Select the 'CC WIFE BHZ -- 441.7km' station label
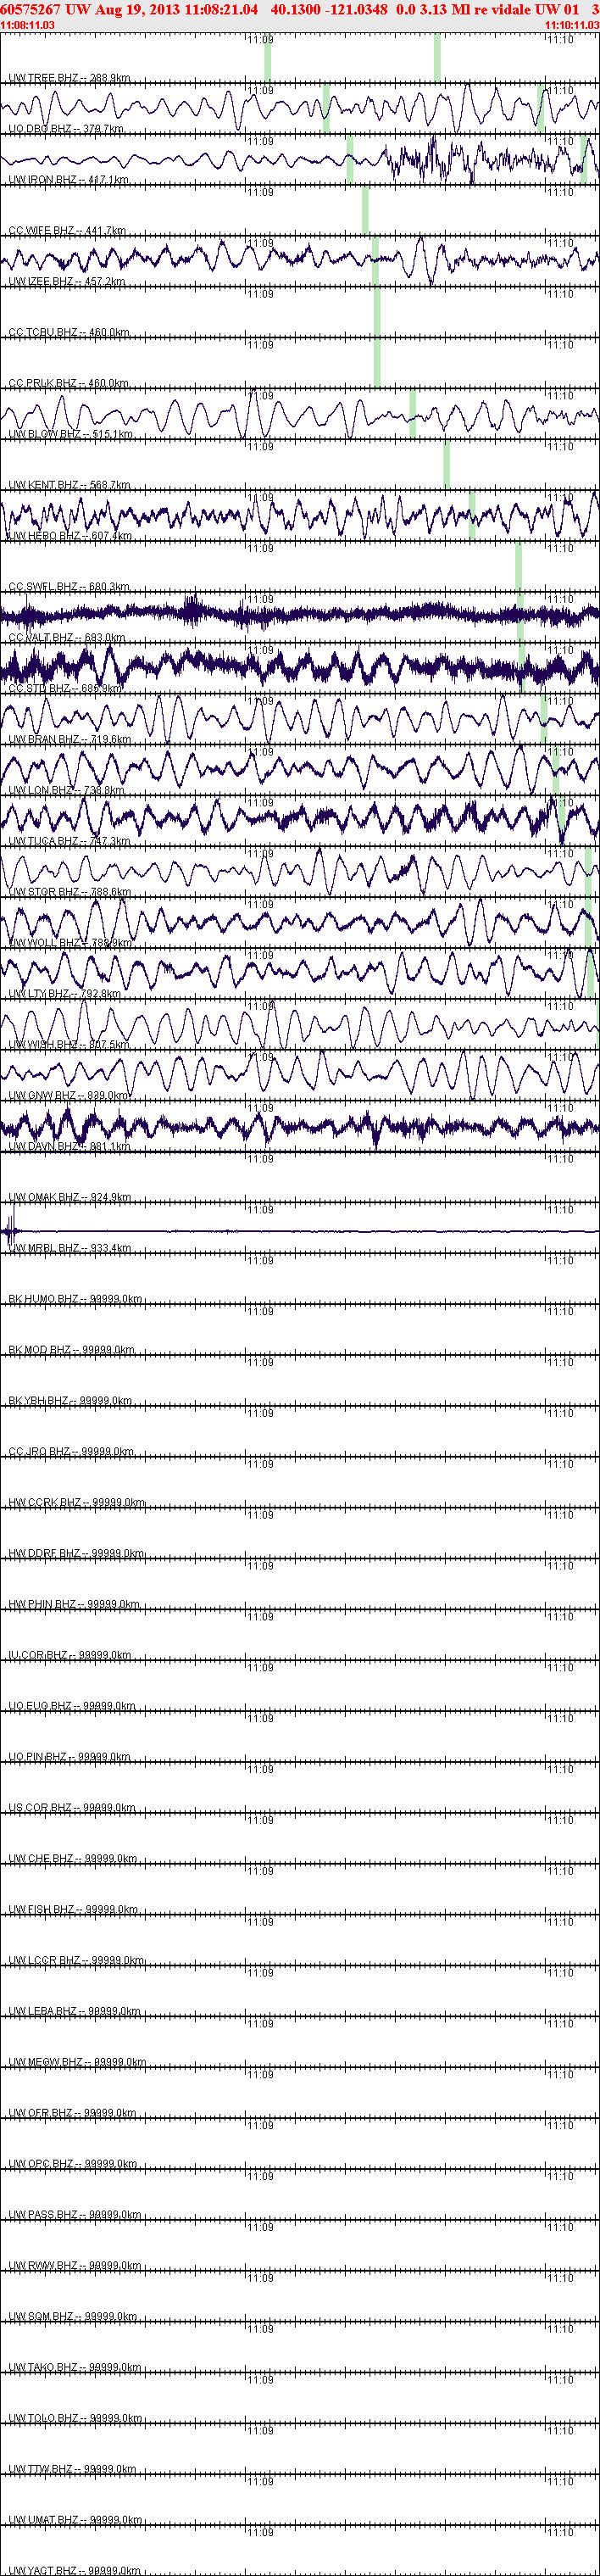This screenshot has width=600, height=2576. (67, 231)
